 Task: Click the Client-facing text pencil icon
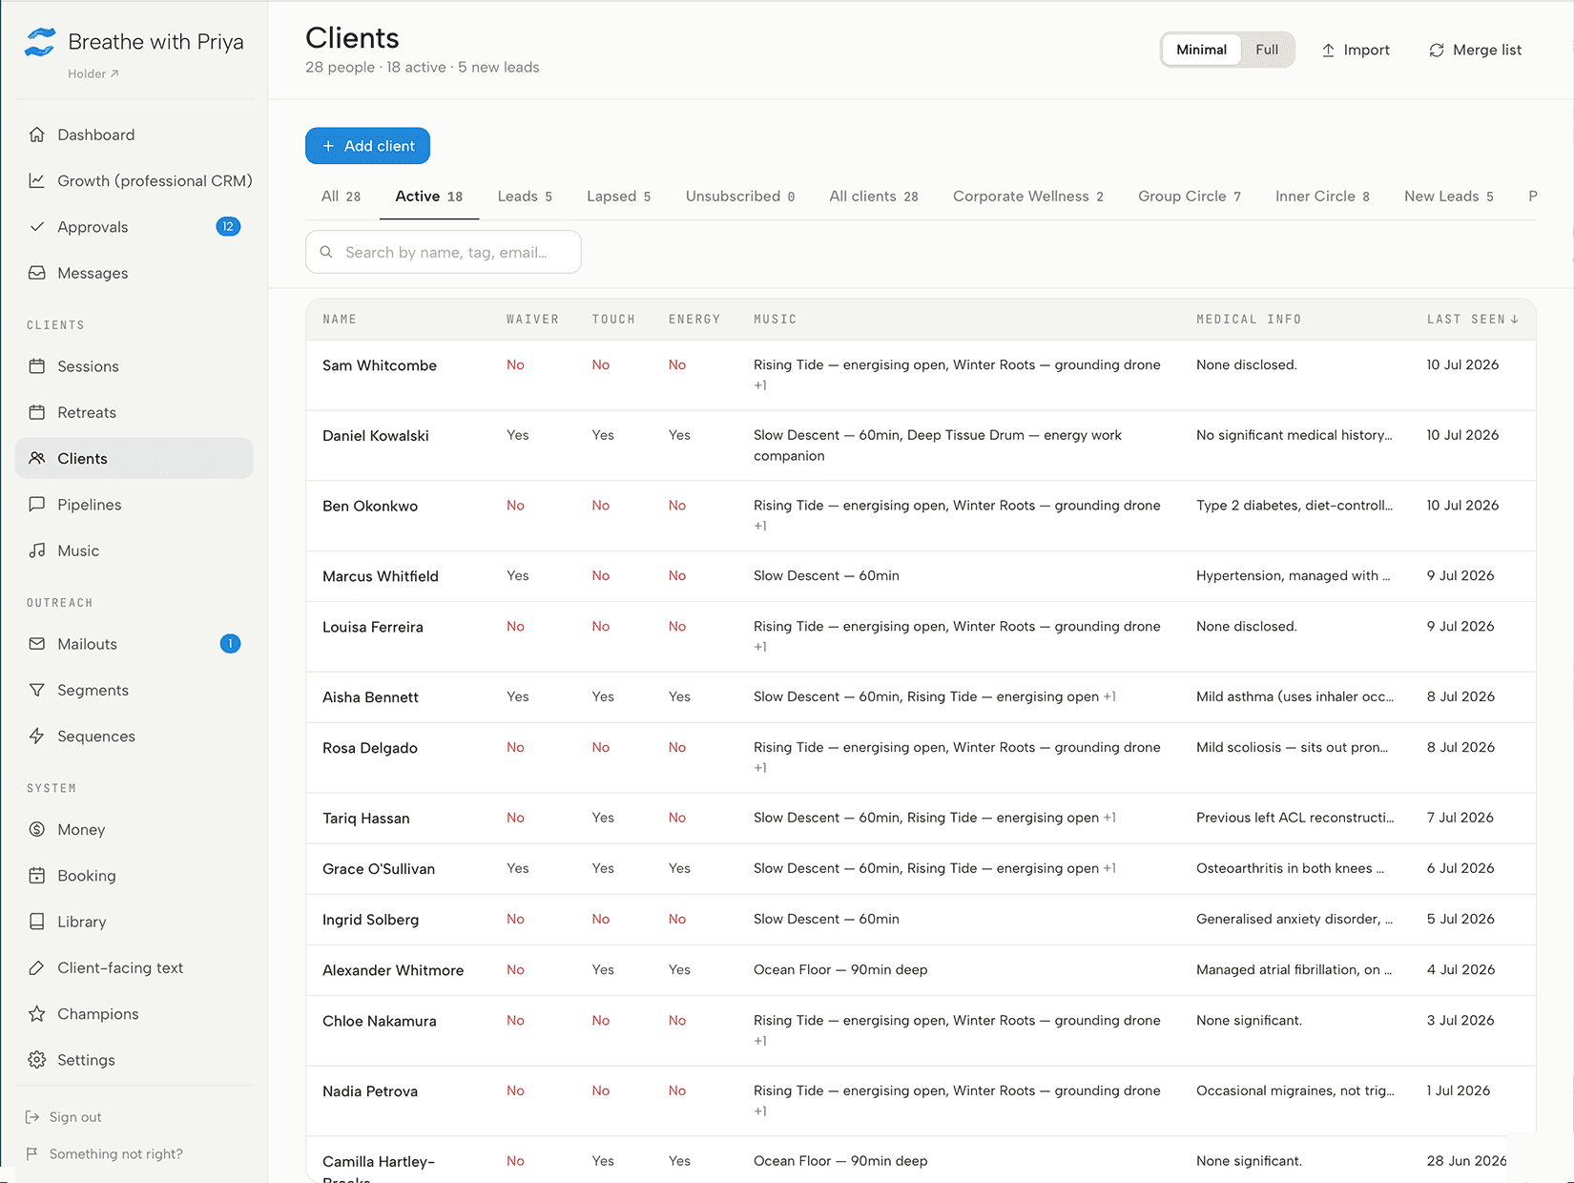click(37, 967)
